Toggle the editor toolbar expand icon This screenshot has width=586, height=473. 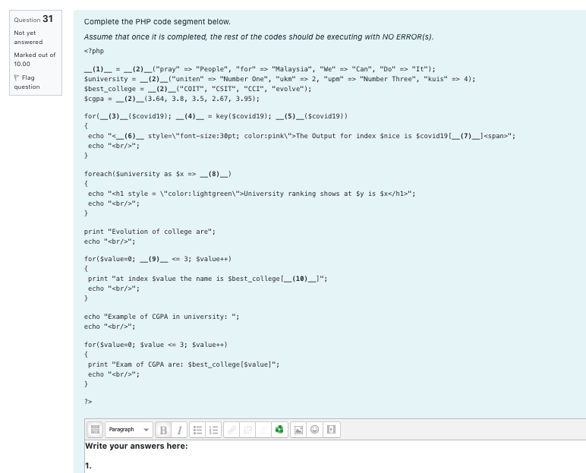[x=96, y=430]
